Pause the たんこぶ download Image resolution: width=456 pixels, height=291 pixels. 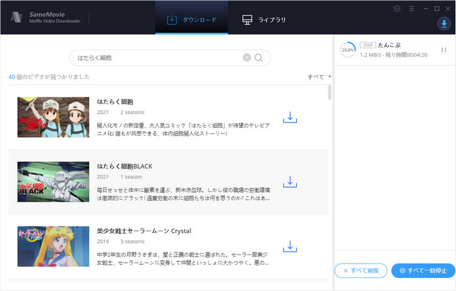[444, 50]
